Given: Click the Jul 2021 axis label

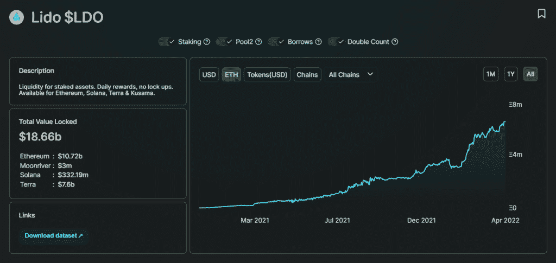Looking at the screenshot, I should pos(337,220).
